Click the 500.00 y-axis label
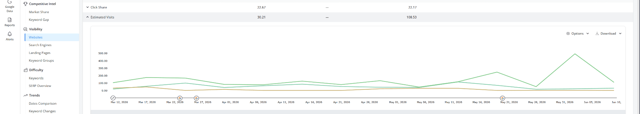 click(x=103, y=53)
